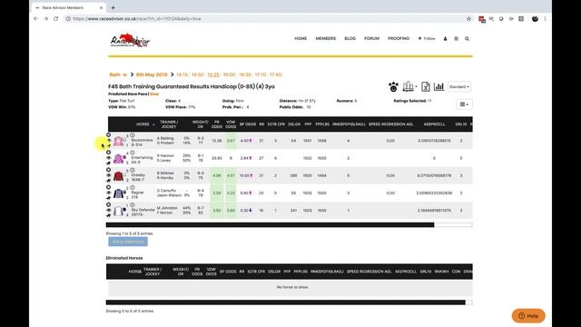
Task: Click the Follow button
Action: (x=427, y=38)
